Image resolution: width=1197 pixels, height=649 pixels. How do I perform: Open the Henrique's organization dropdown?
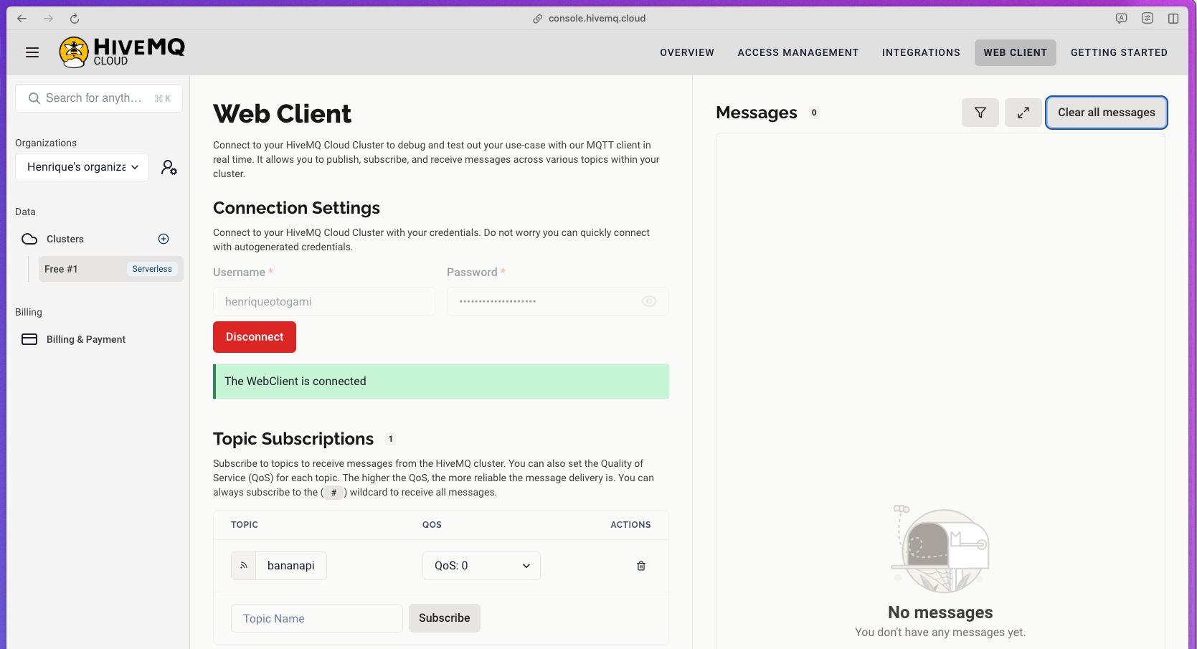pyautogui.click(x=82, y=167)
